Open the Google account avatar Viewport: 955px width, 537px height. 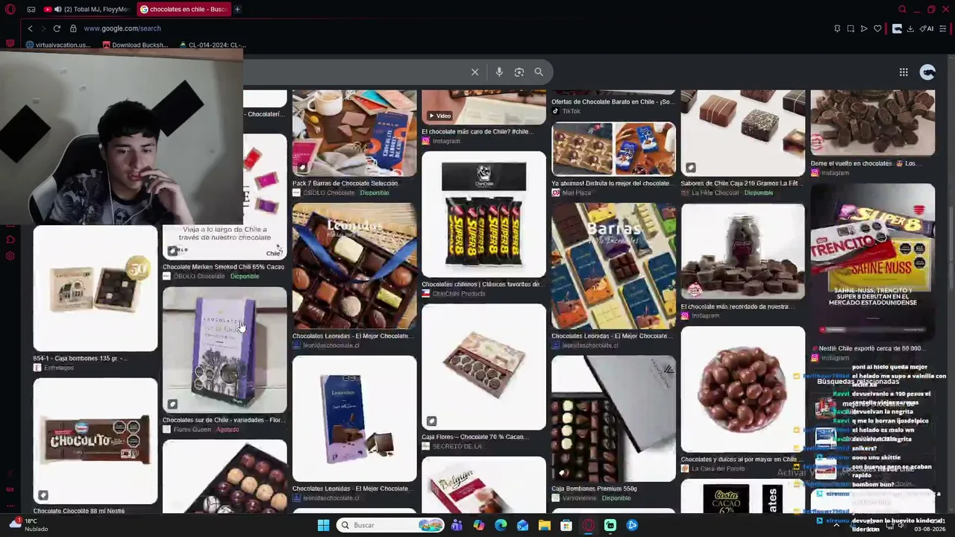pos(927,72)
